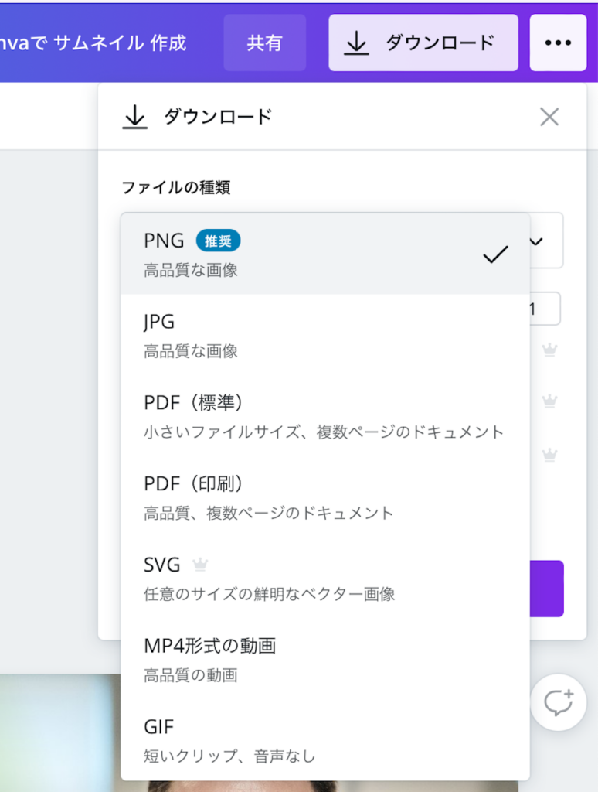Click the second Pro crown icon behind dropdown

tap(549, 401)
